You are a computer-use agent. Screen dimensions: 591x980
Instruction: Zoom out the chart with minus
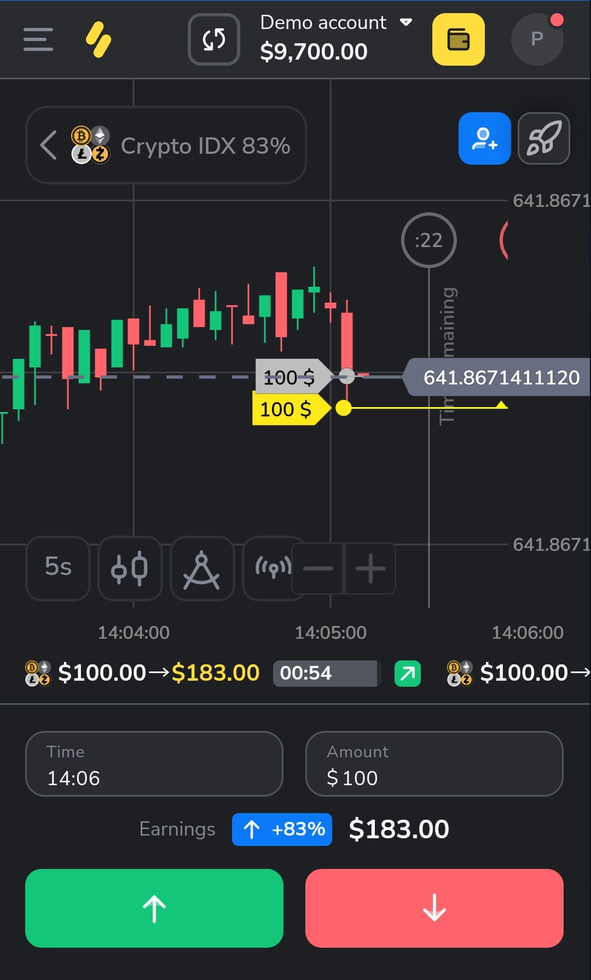coord(318,569)
